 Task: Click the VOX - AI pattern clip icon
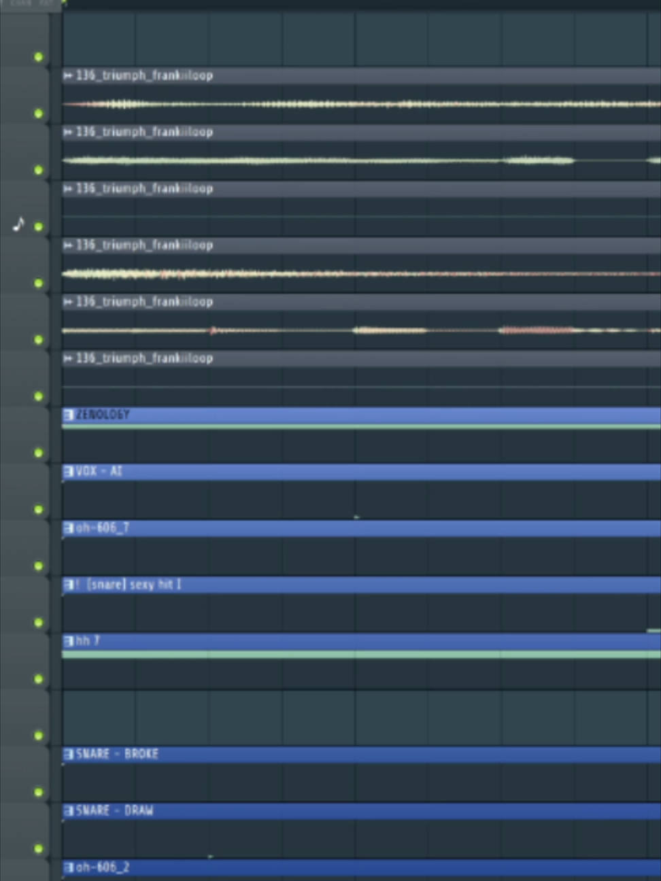(x=68, y=471)
